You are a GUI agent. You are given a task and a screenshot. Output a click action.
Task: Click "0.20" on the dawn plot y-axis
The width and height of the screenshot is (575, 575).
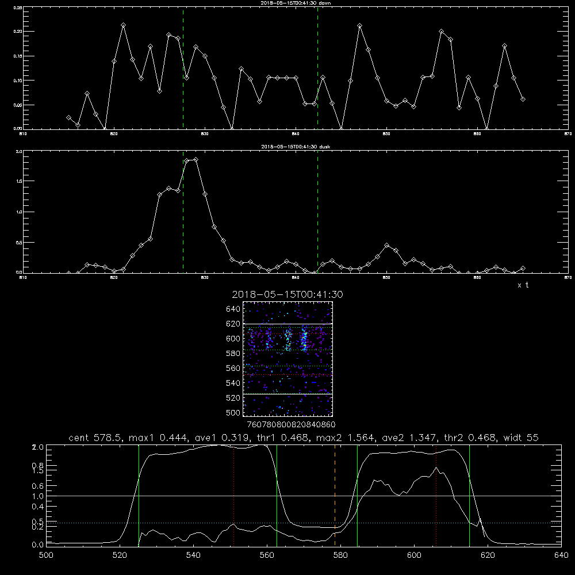point(18,32)
